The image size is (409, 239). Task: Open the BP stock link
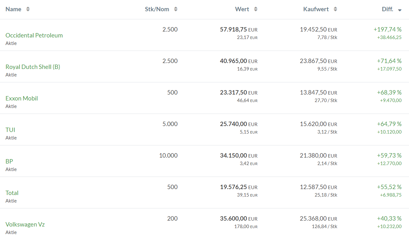9,161
